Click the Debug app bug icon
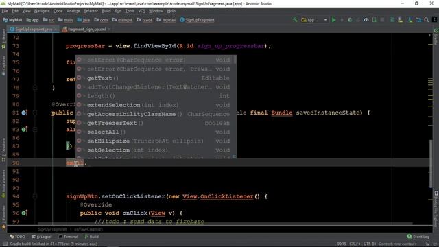Image resolution: width=439 pixels, height=247 pixels. point(350,20)
